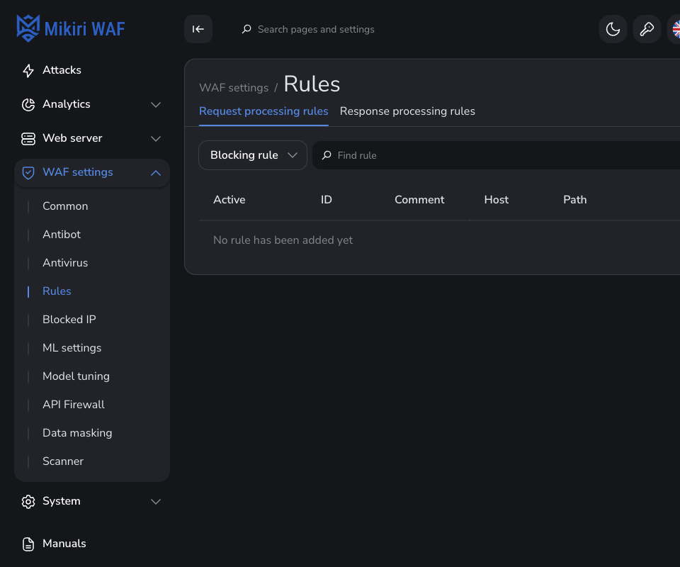Open Data masking settings
Viewport: 680px width, 567px height.
tap(77, 433)
